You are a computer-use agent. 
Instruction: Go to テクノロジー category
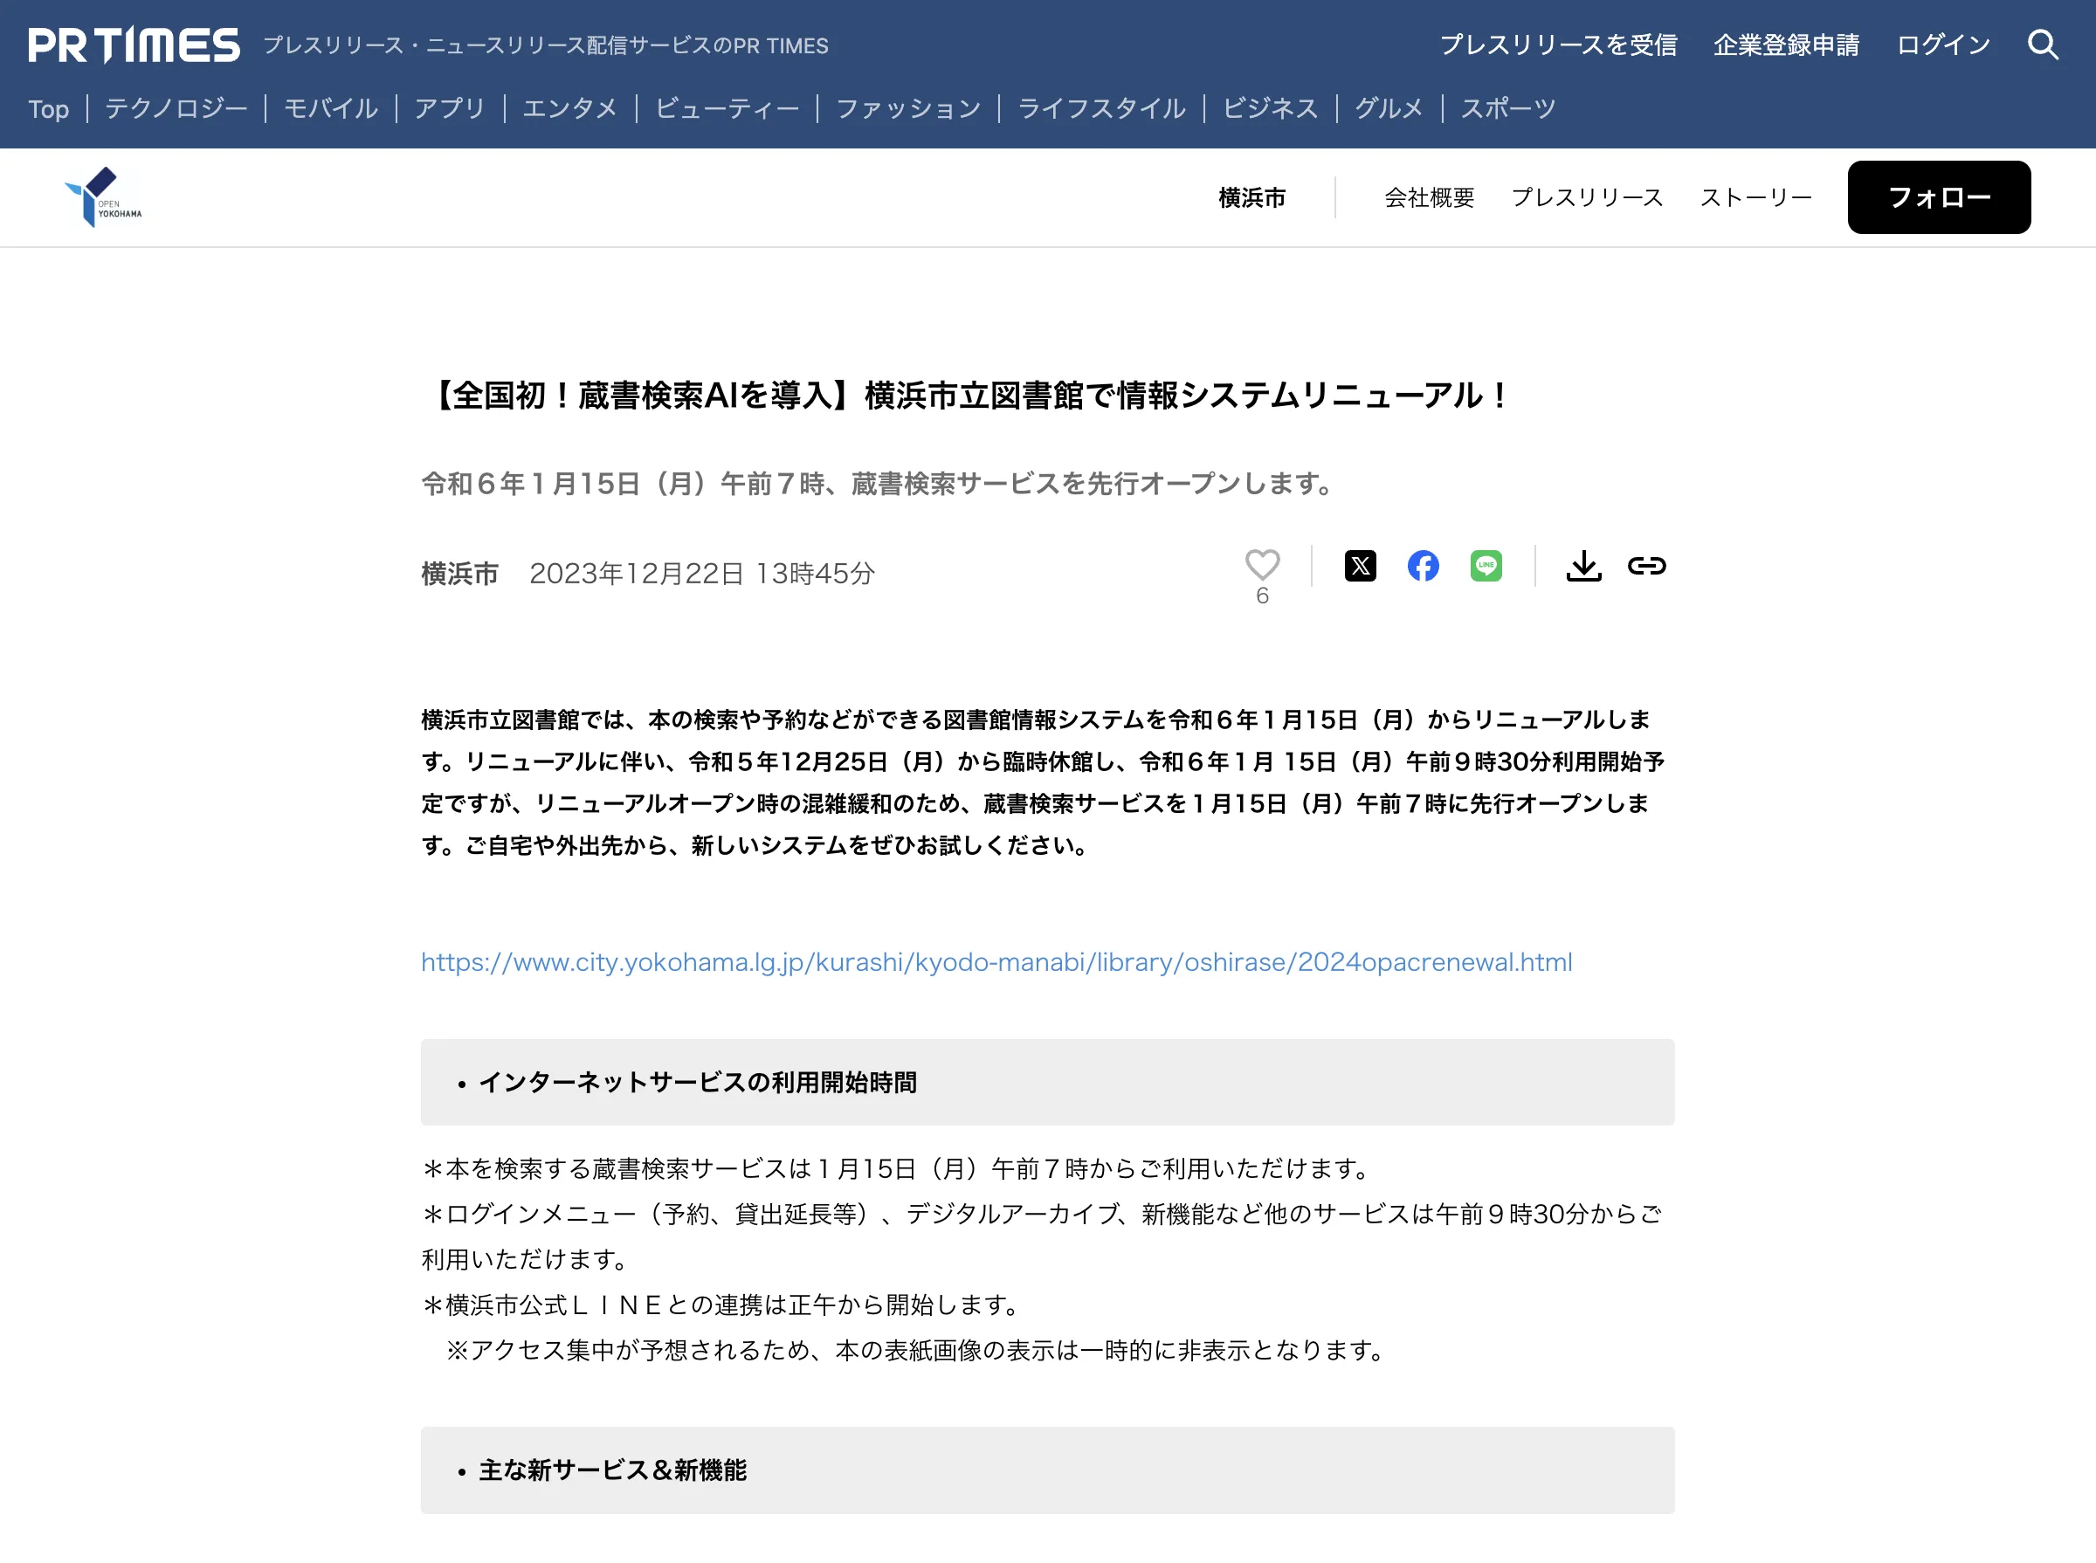coord(176,109)
